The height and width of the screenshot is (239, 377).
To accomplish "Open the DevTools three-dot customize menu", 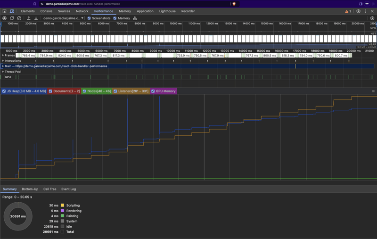I will 366,11.
